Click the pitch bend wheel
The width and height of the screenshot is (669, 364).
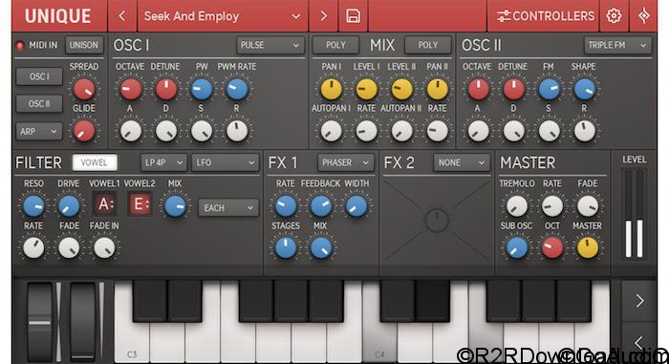click(40, 321)
